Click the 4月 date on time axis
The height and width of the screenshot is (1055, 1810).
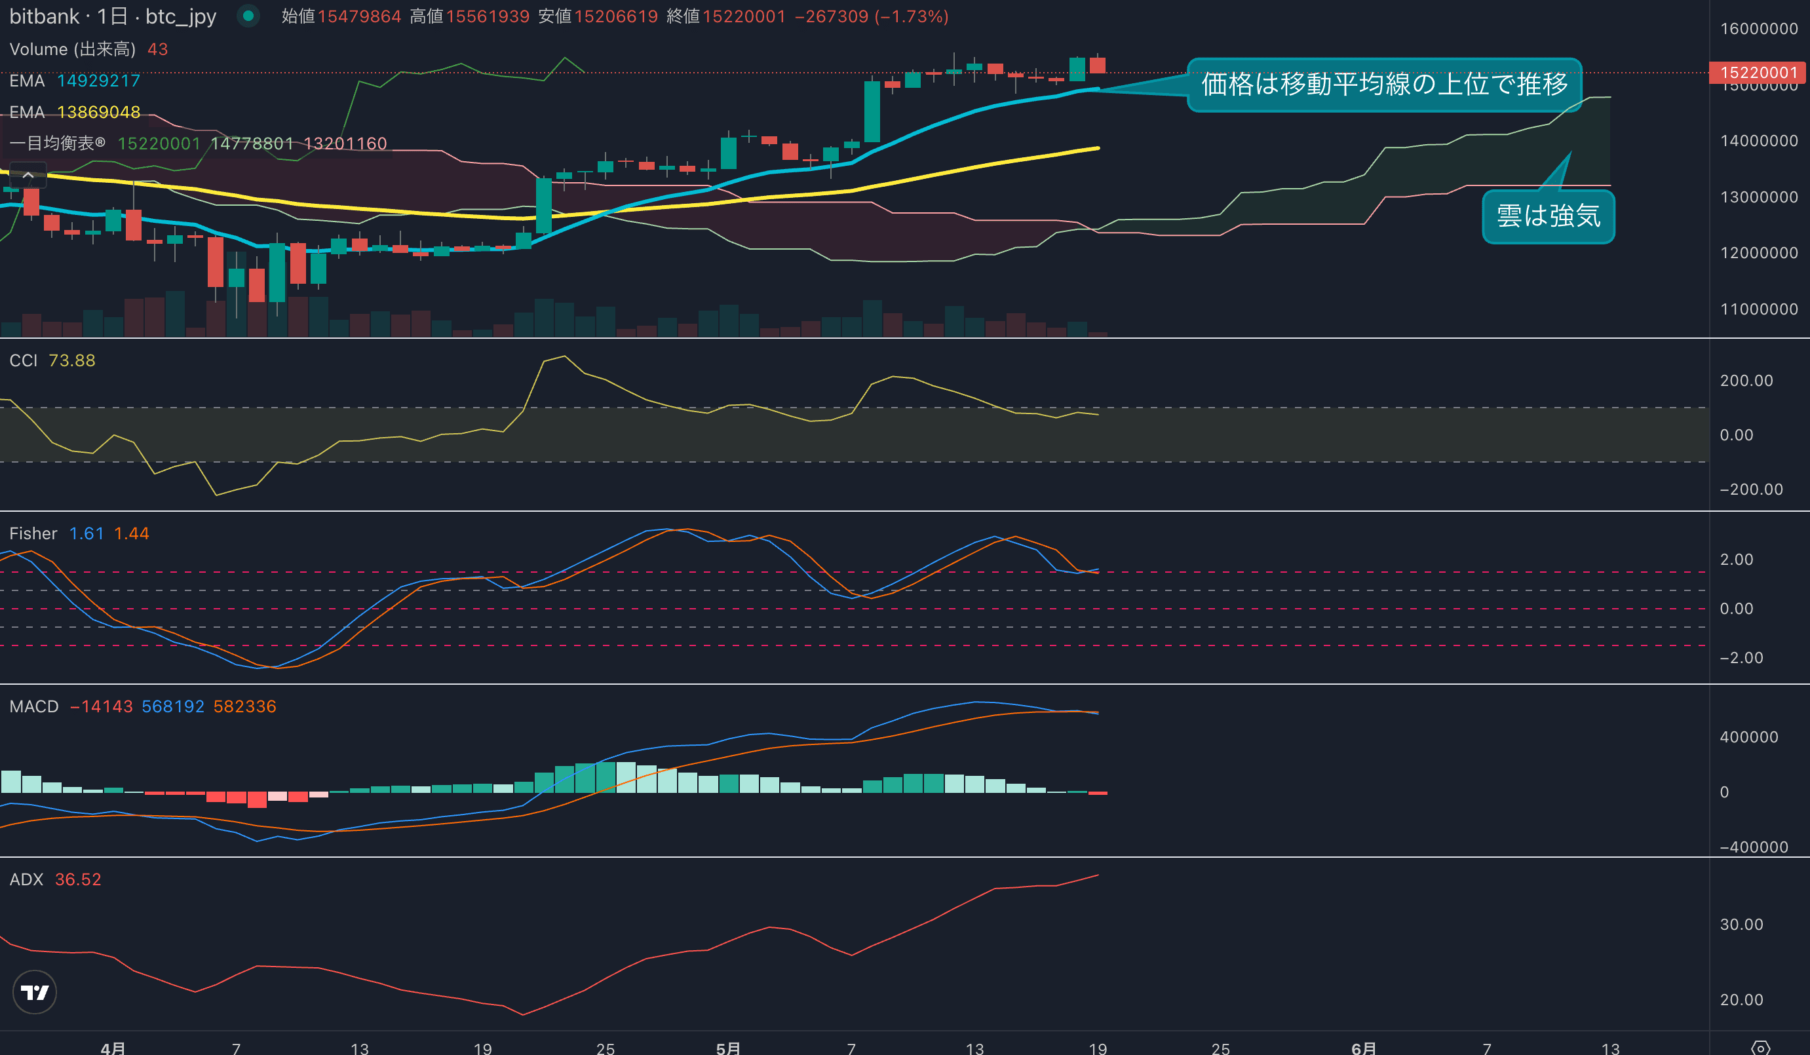(x=113, y=1048)
